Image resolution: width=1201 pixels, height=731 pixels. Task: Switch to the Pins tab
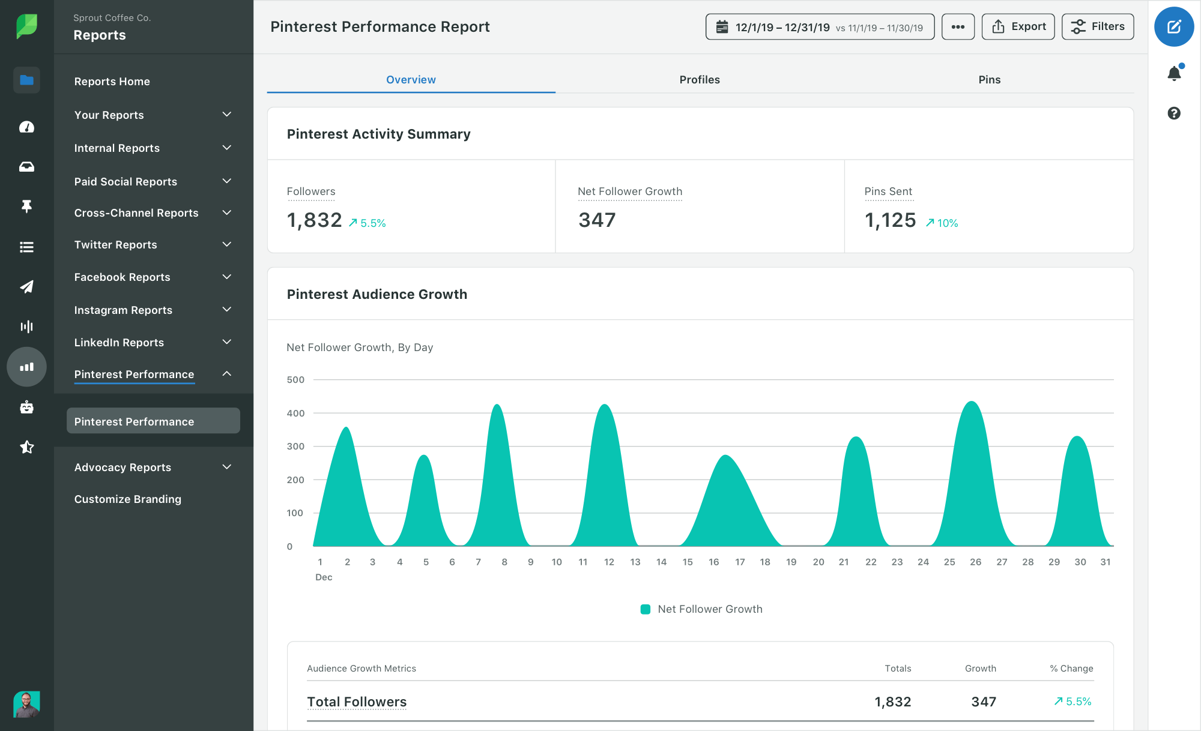click(989, 79)
